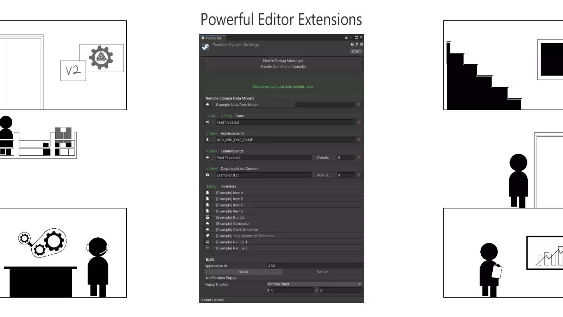
Task: Click the drop zone for inventory and data models
Action: tap(283, 85)
